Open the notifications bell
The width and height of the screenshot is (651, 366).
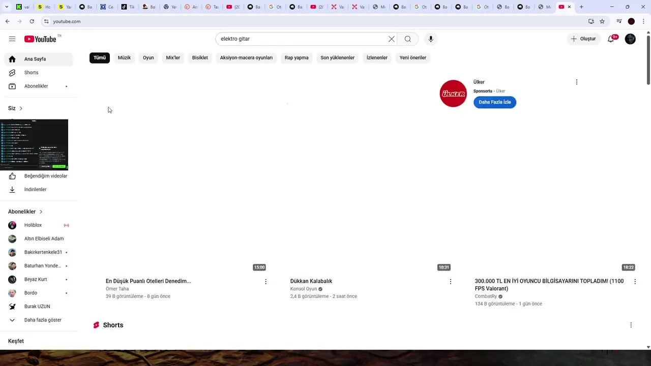(x=611, y=39)
